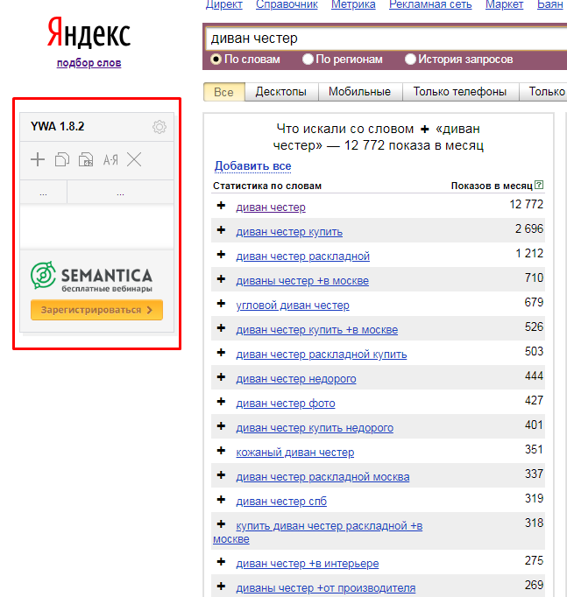Add "диван честер раскладной" with plus icon

click(221, 255)
